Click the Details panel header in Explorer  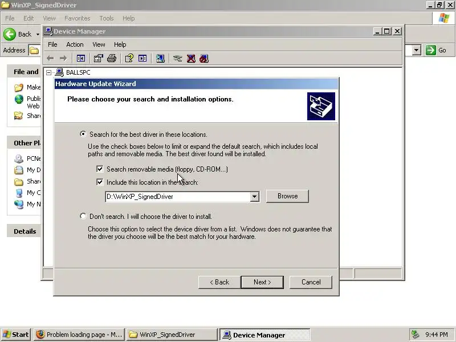pyautogui.click(x=25, y=231)
